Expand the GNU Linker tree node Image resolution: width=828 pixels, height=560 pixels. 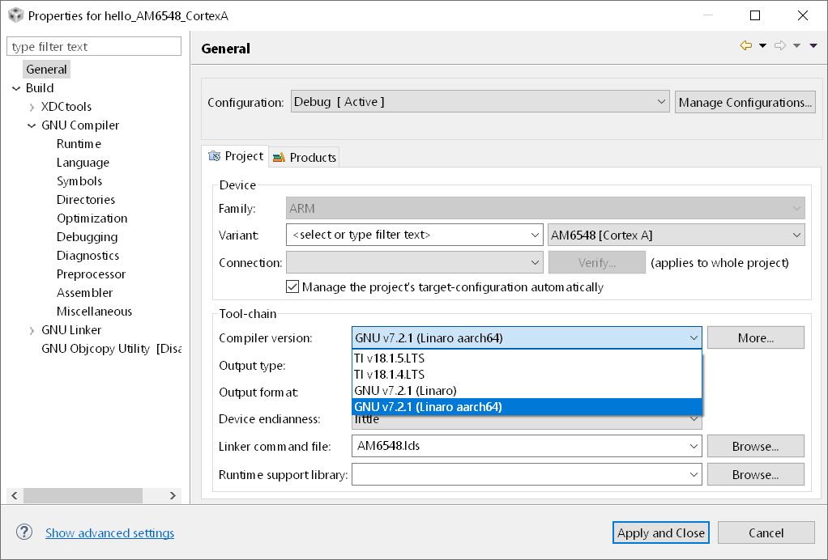coord(32,330)
